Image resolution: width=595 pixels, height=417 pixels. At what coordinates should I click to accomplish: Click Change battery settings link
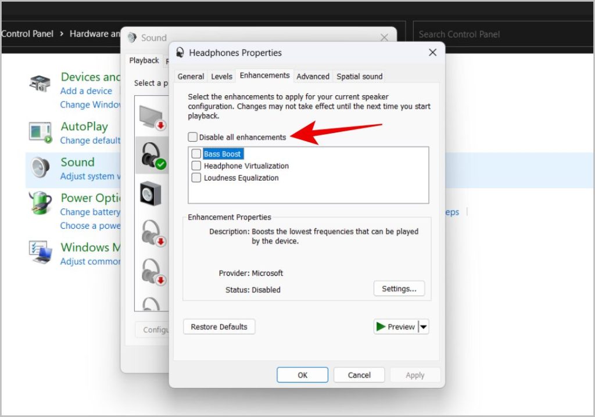90,212
